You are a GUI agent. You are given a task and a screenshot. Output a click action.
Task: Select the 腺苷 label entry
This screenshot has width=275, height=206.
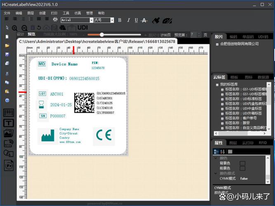click(237, 123)
